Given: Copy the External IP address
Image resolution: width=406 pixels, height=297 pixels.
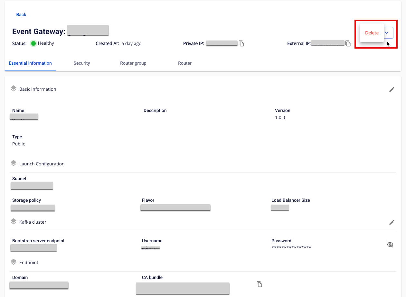Looking at the screenshot, I should (348, 43).
